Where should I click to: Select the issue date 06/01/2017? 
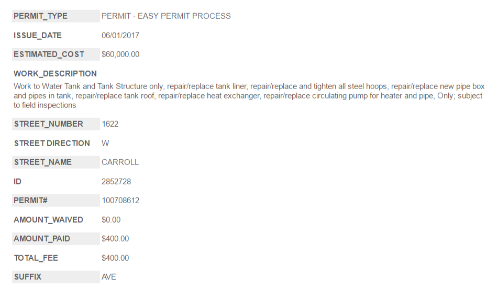[120, 36]
